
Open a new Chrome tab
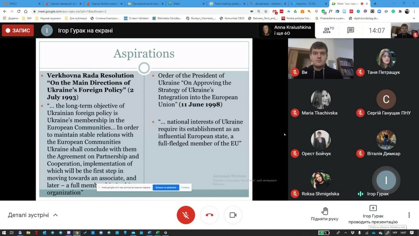375,3
